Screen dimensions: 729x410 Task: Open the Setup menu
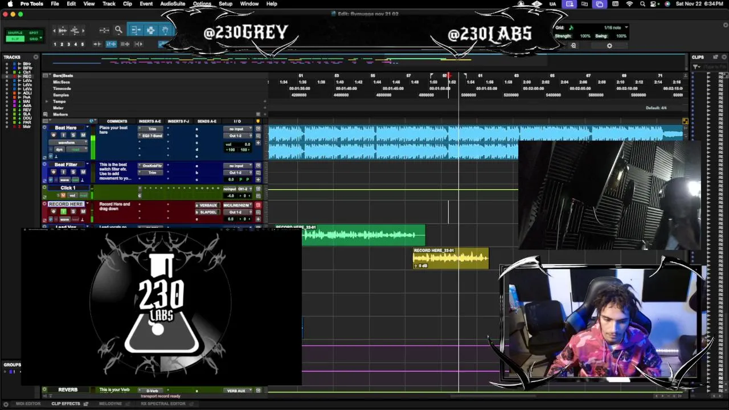pyautogui.click(x=226, y=4)
